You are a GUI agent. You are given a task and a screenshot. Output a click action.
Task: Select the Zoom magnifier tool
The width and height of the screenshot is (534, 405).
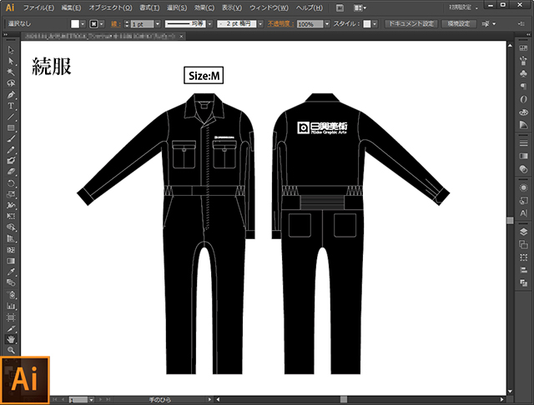[x=11, y=350]
